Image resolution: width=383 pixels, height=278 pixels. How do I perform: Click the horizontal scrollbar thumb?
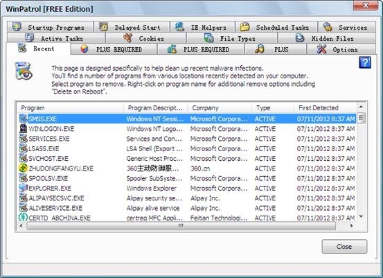[x=181, y=226]
